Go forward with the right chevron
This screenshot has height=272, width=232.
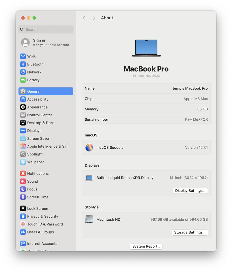point(94,18)
